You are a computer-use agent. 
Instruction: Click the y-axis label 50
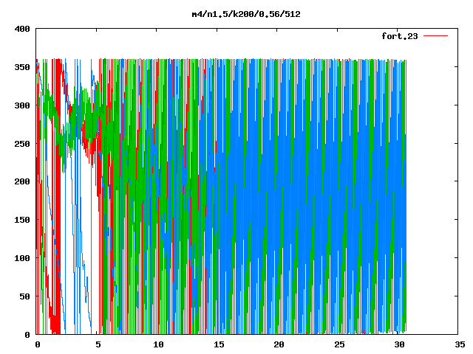[24, 296]
